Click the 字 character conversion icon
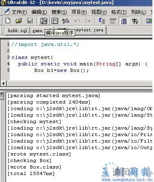The width and height of the screenshot is (154, 182). [x=135, y=21]
